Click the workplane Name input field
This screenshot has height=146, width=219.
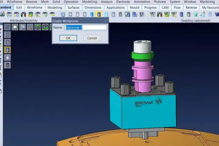point(85,27)
